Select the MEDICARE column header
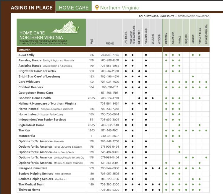This screenshot has height=194, width=223. (153, 39)
